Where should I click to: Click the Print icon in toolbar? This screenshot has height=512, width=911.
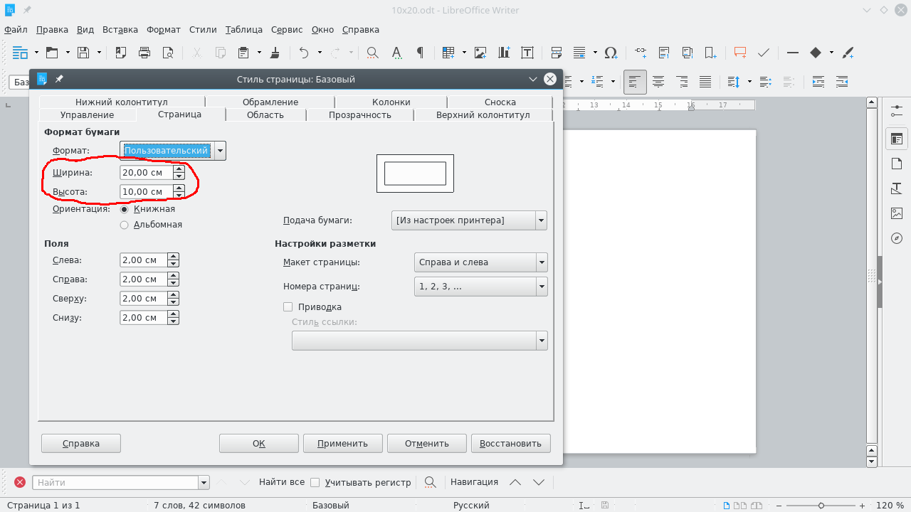point(144,53)
